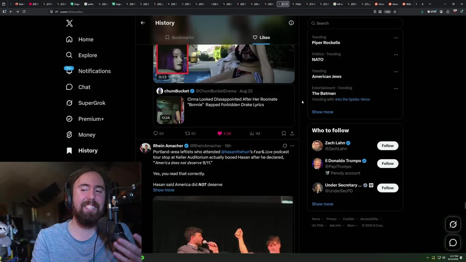
Task: Open the Into the Spider-Verse trend link
Action: (x=352, y=99)
